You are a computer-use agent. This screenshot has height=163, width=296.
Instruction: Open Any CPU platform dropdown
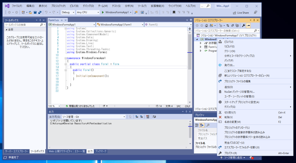(x=88, y=12)
